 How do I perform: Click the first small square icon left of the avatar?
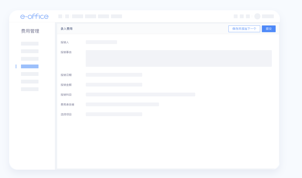pos(236,16)
